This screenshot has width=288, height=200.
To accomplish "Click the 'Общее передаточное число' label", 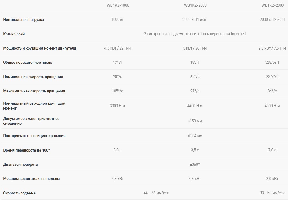I will [28, 62].
